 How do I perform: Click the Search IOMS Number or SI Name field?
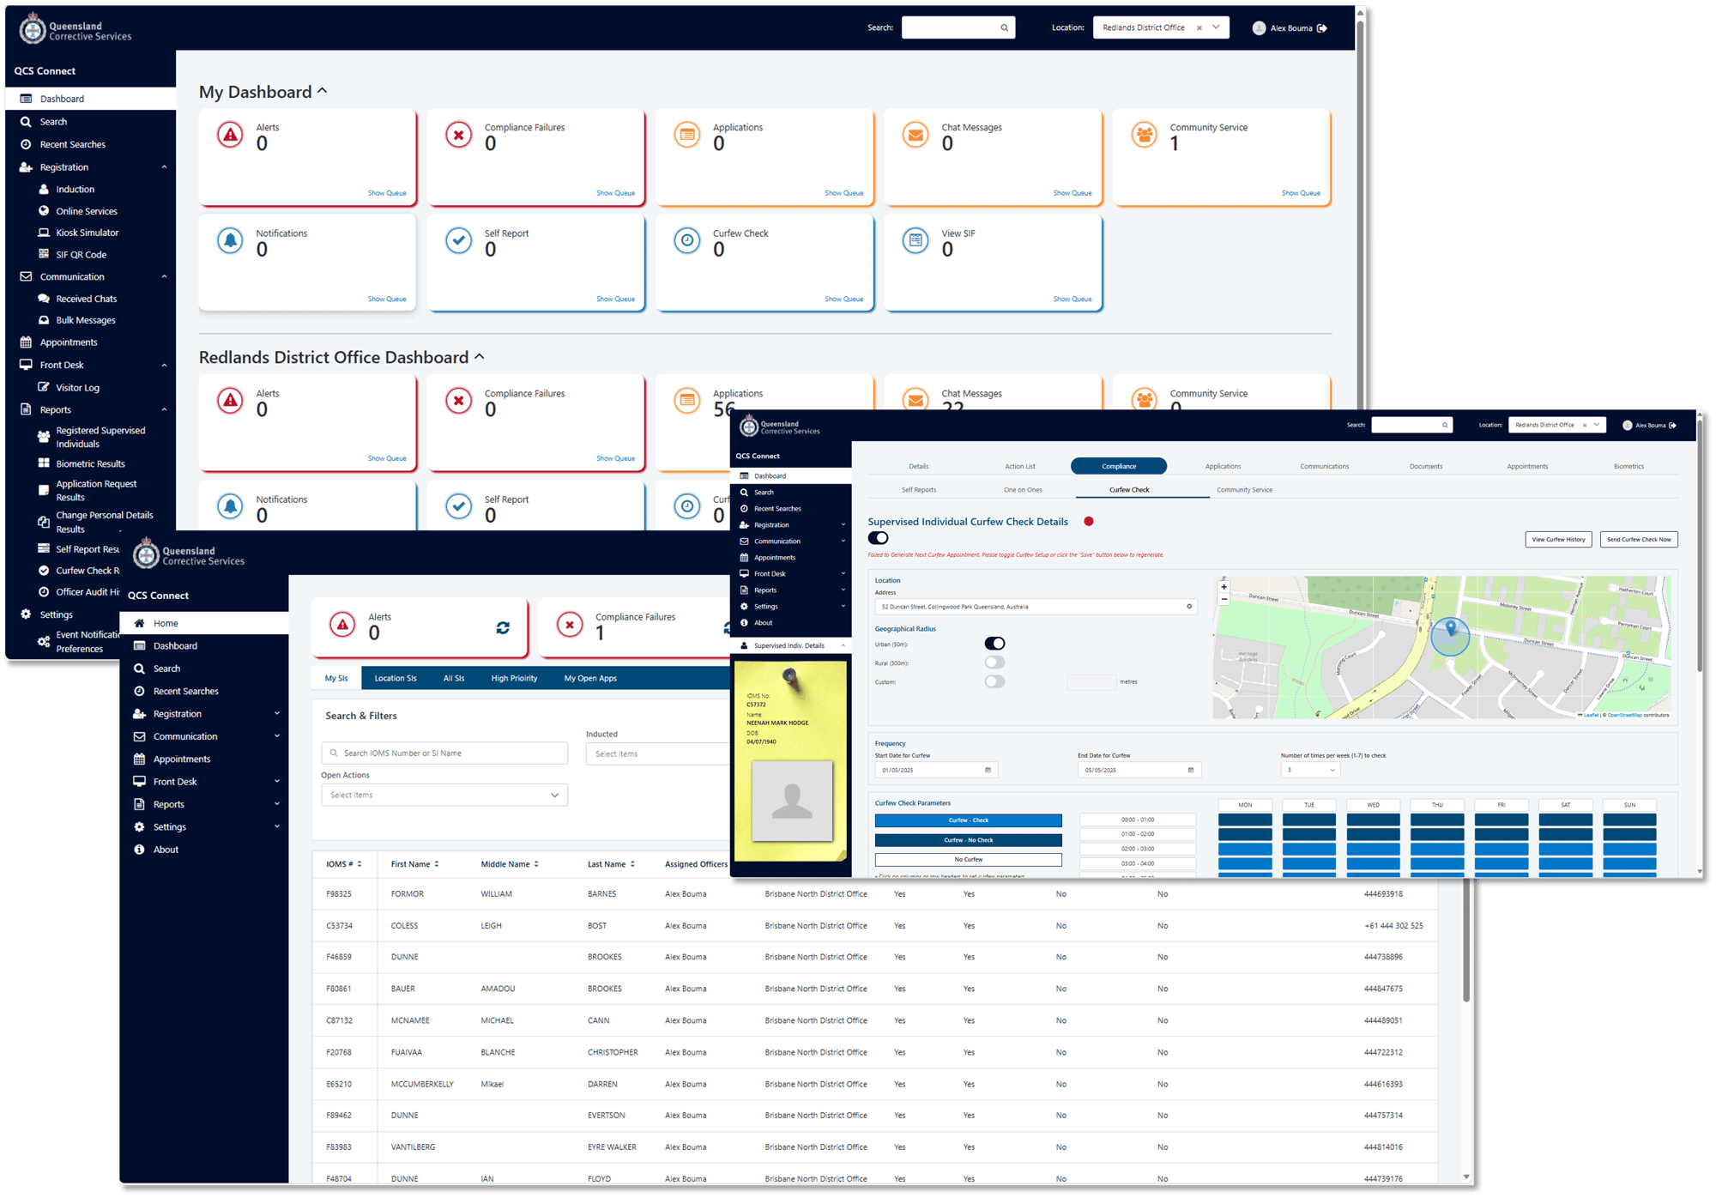click(444, 753)
